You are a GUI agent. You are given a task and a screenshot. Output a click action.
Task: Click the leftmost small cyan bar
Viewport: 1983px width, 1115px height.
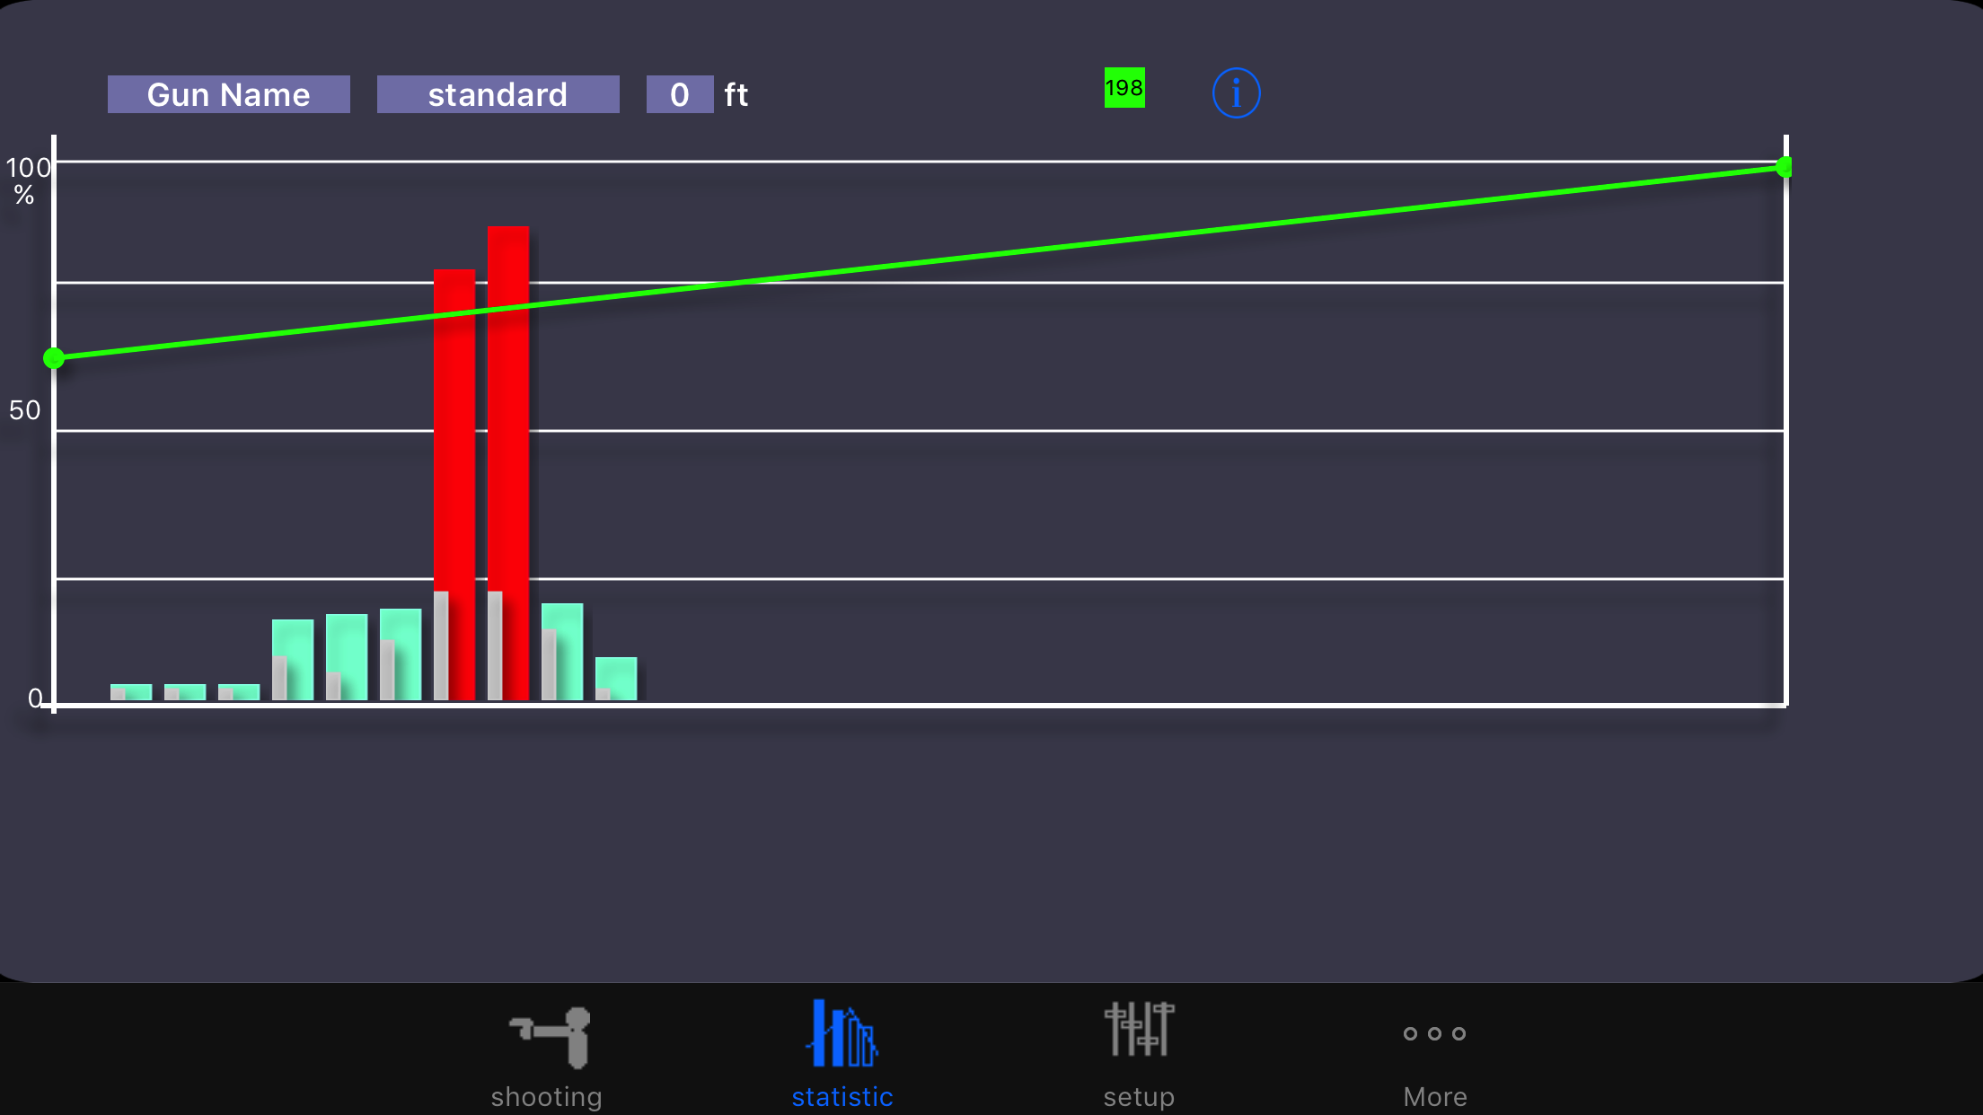tap(132, 692)
